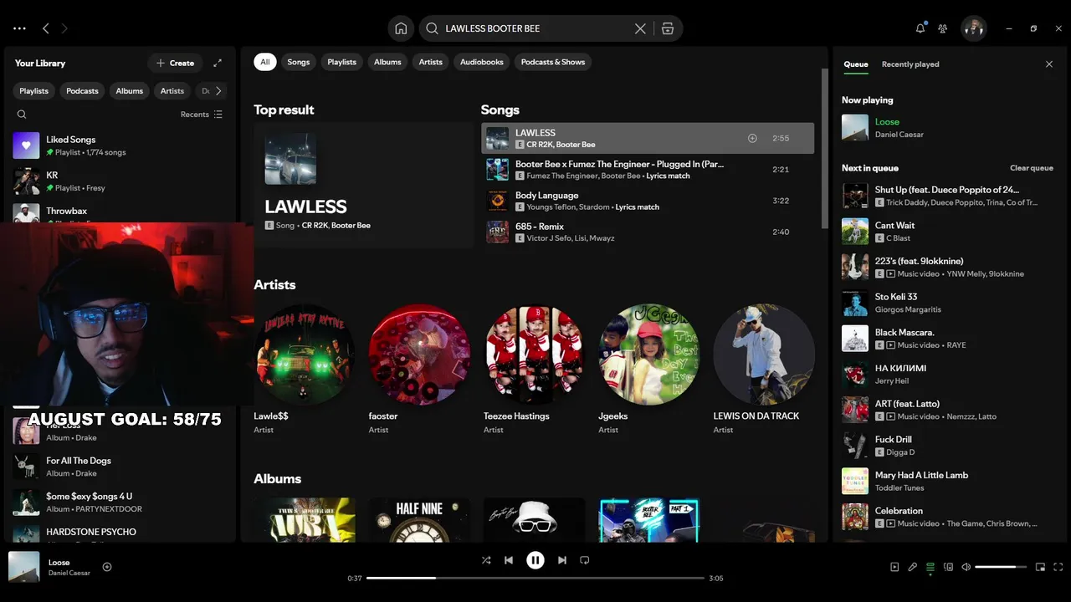Open the mini player
The height and width of the screenshot is (602, 1071).
pyautogui.click(x=1040, y=567)
